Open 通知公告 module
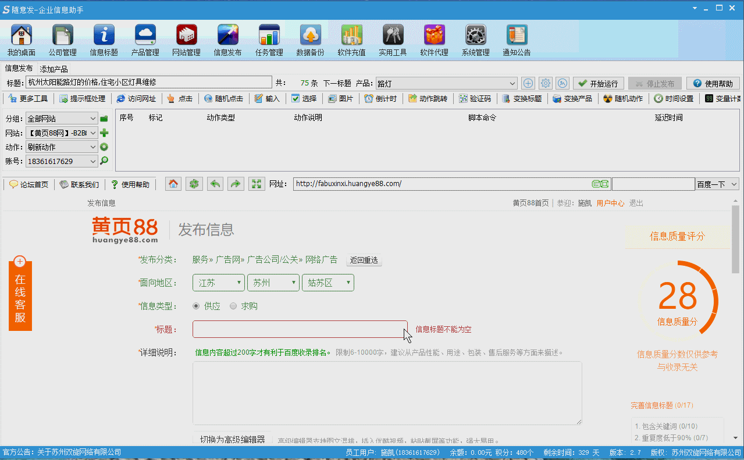 (517, 40)
